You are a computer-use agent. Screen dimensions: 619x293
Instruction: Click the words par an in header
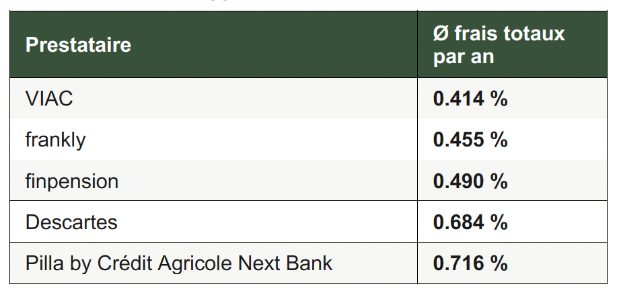(x=464, y=57)
